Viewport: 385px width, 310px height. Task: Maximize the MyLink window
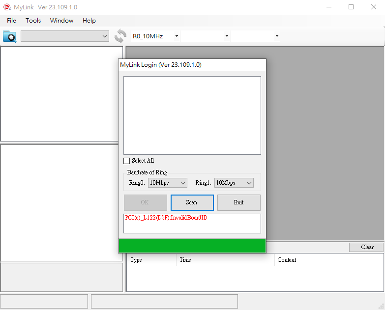(351, 7)
